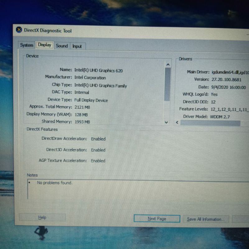Click the manufacturer value "Intel Corporation"
This screenshot has width=249, height=249.
pos(90,78)
